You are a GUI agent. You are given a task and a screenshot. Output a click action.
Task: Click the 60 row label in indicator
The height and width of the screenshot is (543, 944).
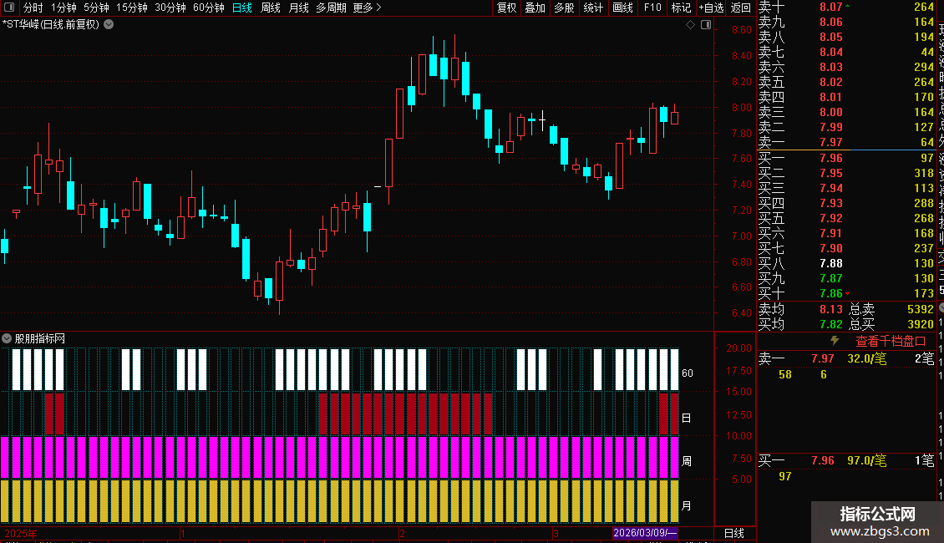[688, 373]
